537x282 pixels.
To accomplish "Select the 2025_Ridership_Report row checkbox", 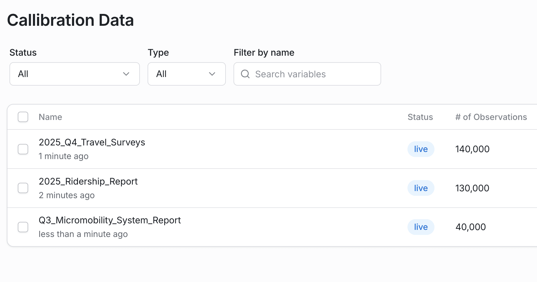I will tap(23, 188).
